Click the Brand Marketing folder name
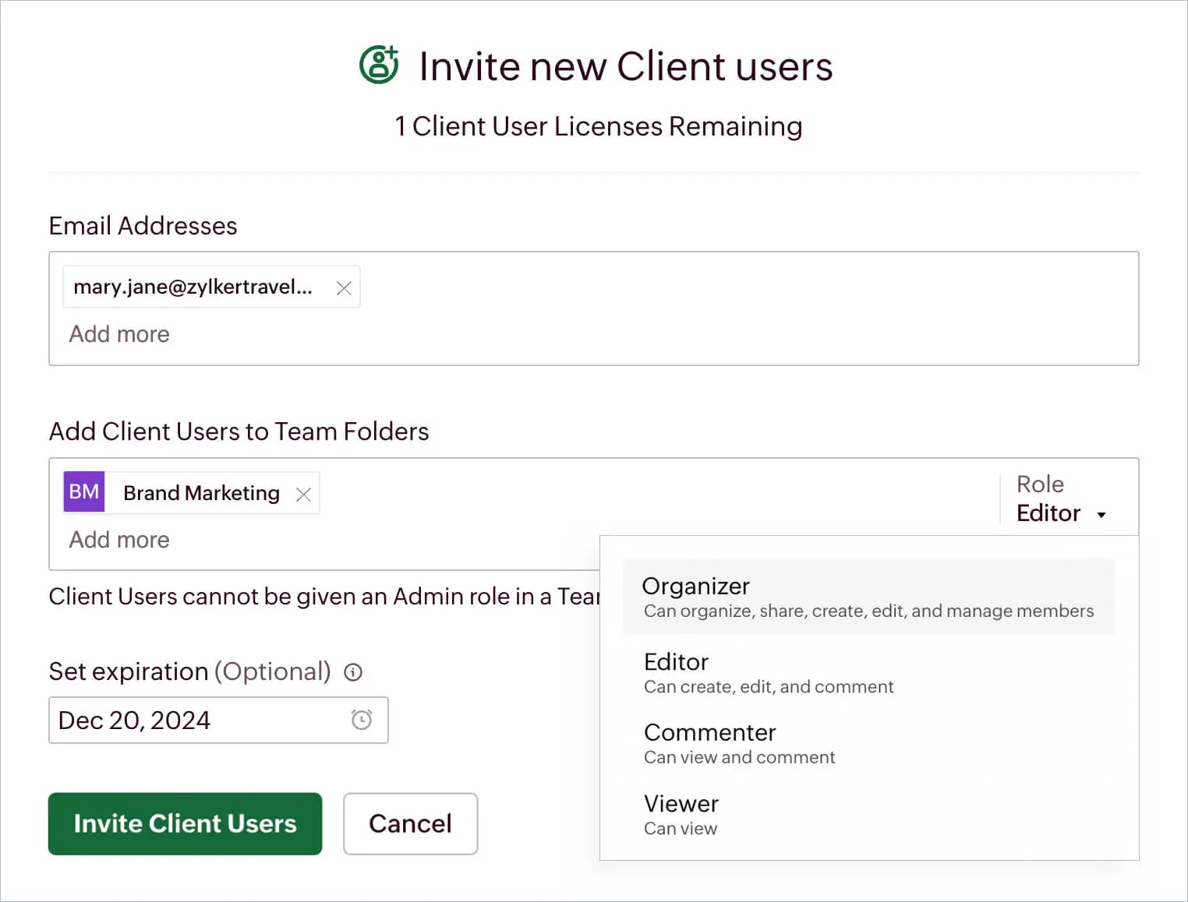Screen dimensions: 1188x902 pyautogui.click(x=201, y=493)
